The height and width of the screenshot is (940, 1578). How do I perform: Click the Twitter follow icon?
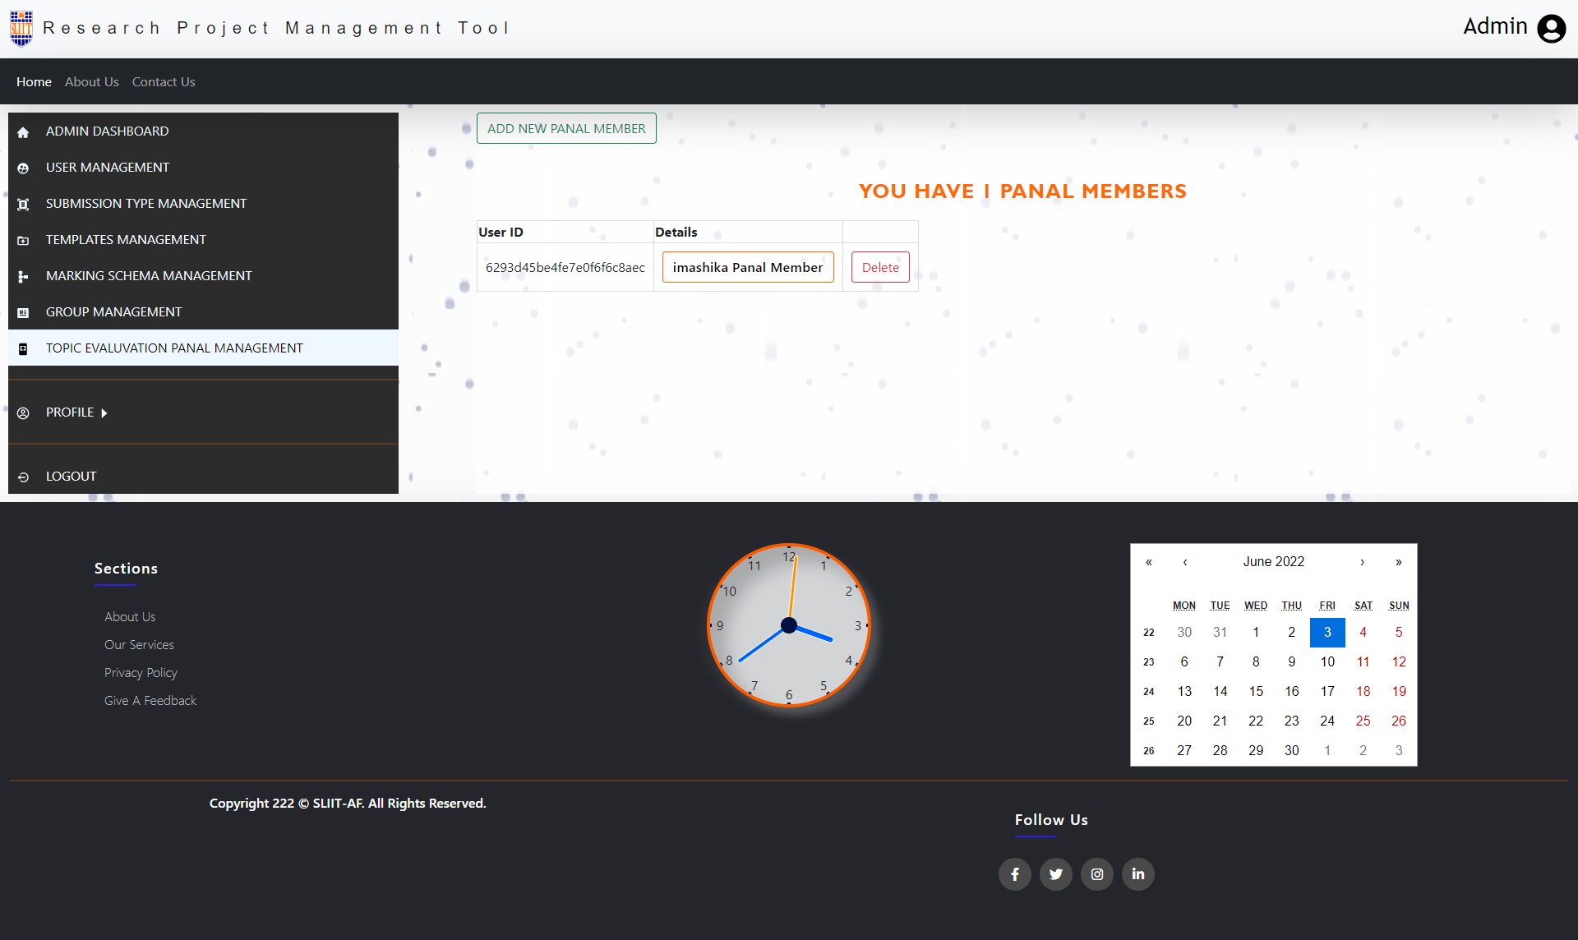pyautogui.click(x=1056, y=874)
